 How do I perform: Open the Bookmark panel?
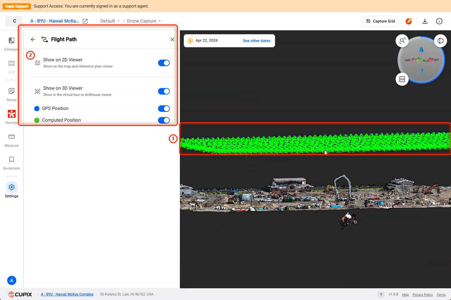[x=11, y=163]
